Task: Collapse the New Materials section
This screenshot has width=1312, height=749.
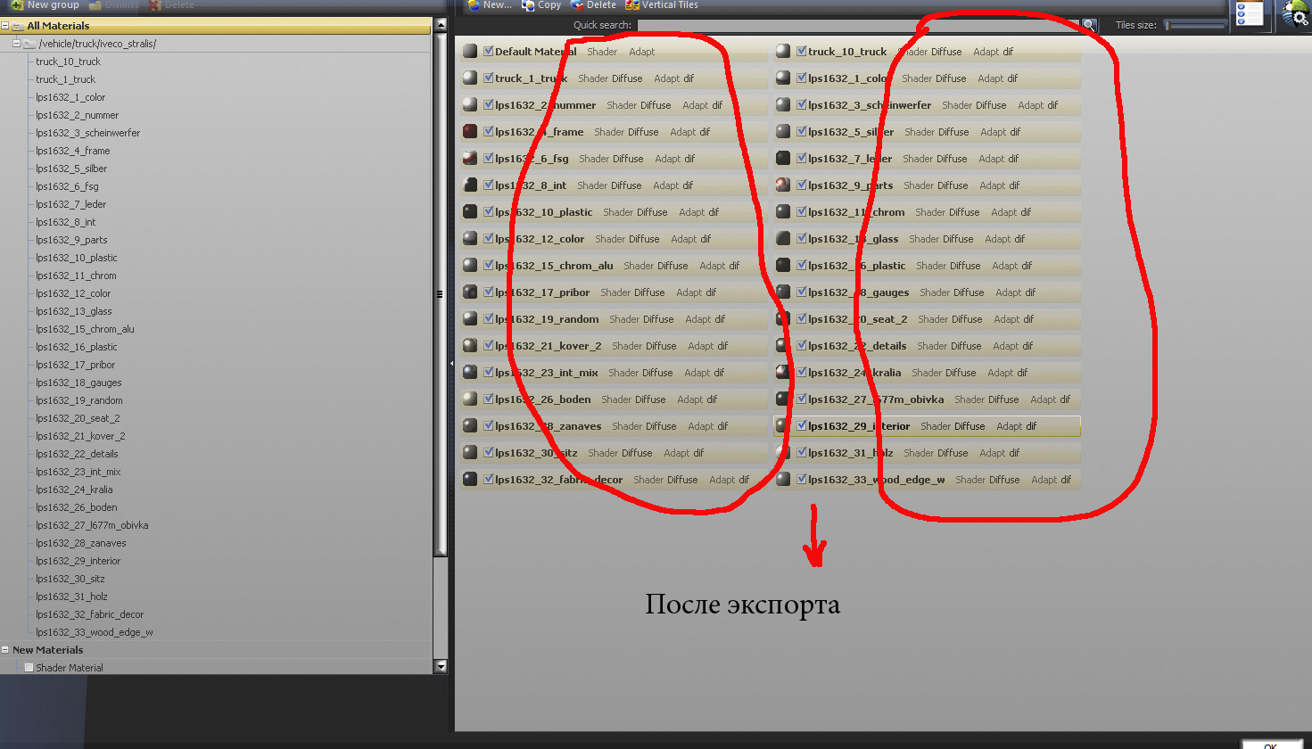Action: click(5, 650)
